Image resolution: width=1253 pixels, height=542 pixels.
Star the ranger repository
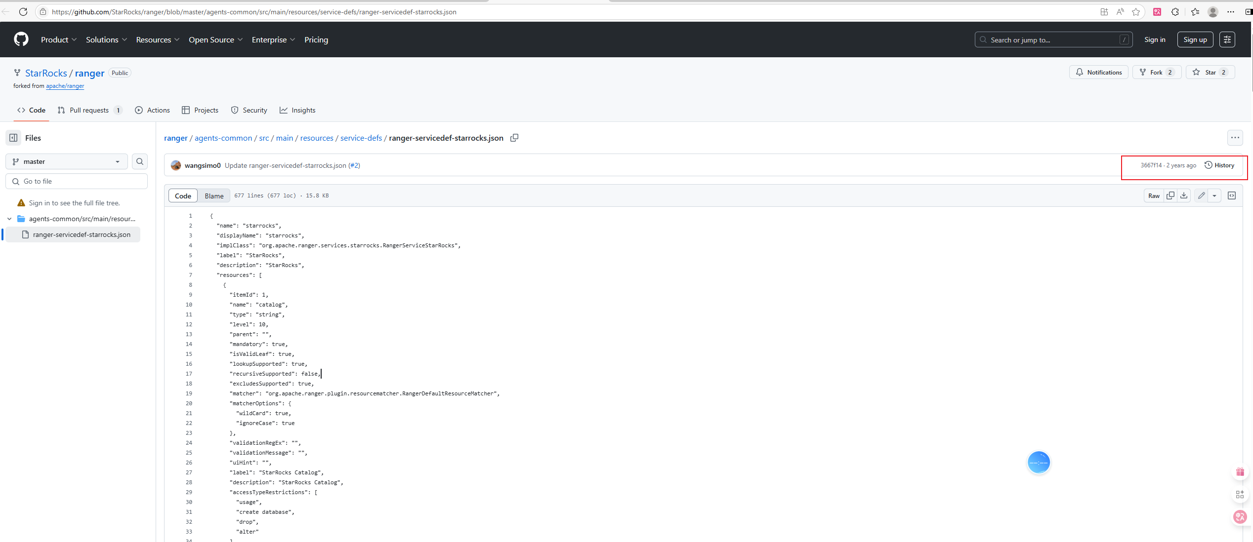pos(1211,72)
